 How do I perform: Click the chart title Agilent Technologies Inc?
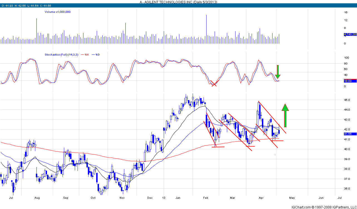tap(178, 2)
